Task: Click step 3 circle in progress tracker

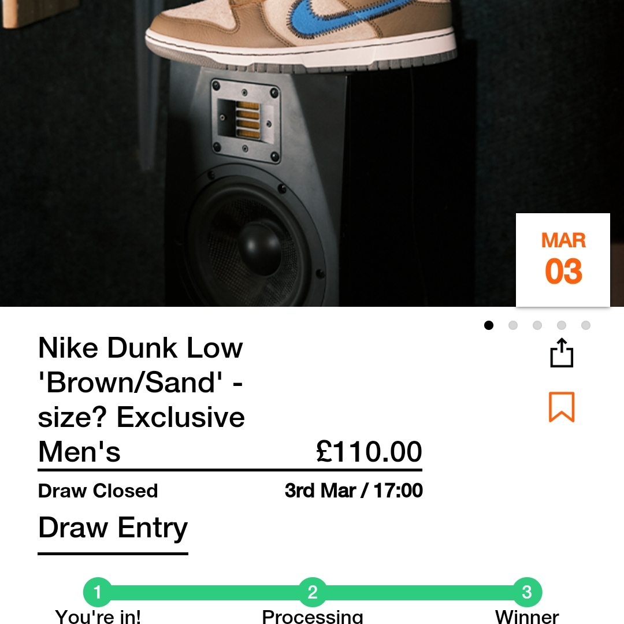Action: point(527,592)
